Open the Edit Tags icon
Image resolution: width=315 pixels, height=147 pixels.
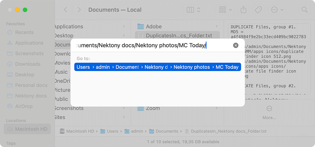click(x=259, y=10)
